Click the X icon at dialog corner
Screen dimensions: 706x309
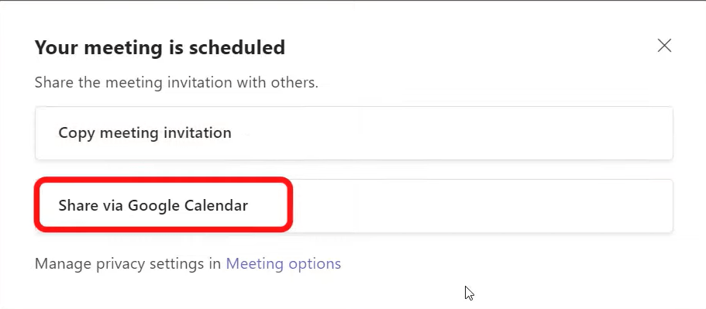(x=664, y=46)
